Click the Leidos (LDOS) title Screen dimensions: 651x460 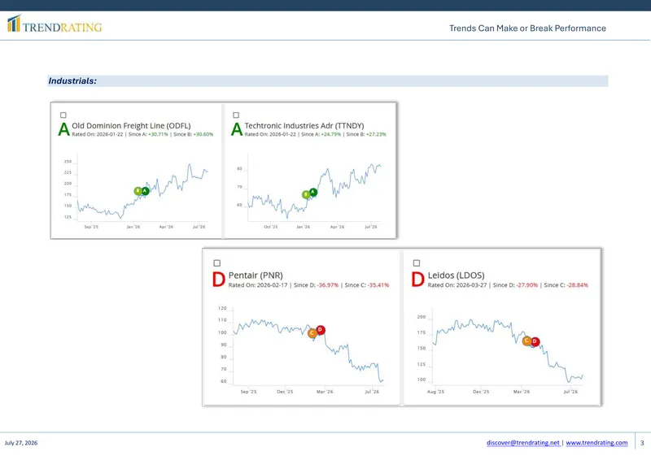point(457,275)
